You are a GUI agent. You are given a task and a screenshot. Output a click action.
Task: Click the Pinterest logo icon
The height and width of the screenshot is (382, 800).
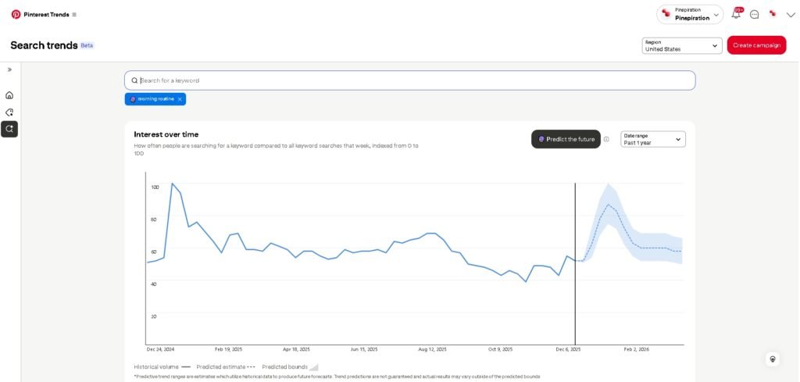16,14
